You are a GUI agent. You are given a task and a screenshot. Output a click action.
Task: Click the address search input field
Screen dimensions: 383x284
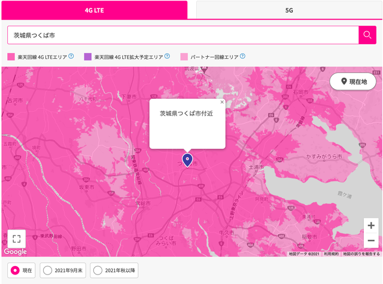point(183,35)
